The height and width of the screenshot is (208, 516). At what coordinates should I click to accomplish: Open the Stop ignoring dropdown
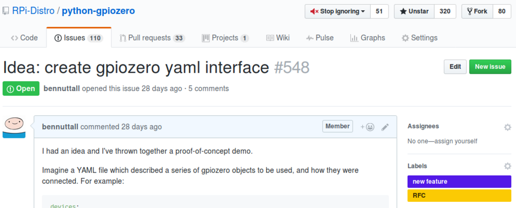337,11
